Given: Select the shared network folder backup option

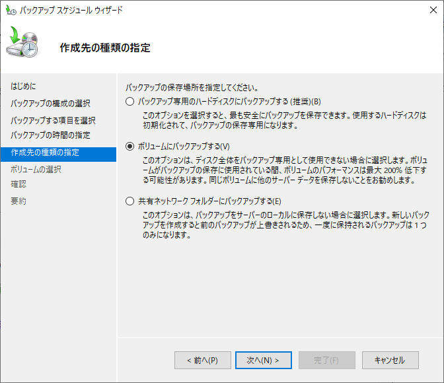Looking at the screenshot, I should (x=129, y=201).
